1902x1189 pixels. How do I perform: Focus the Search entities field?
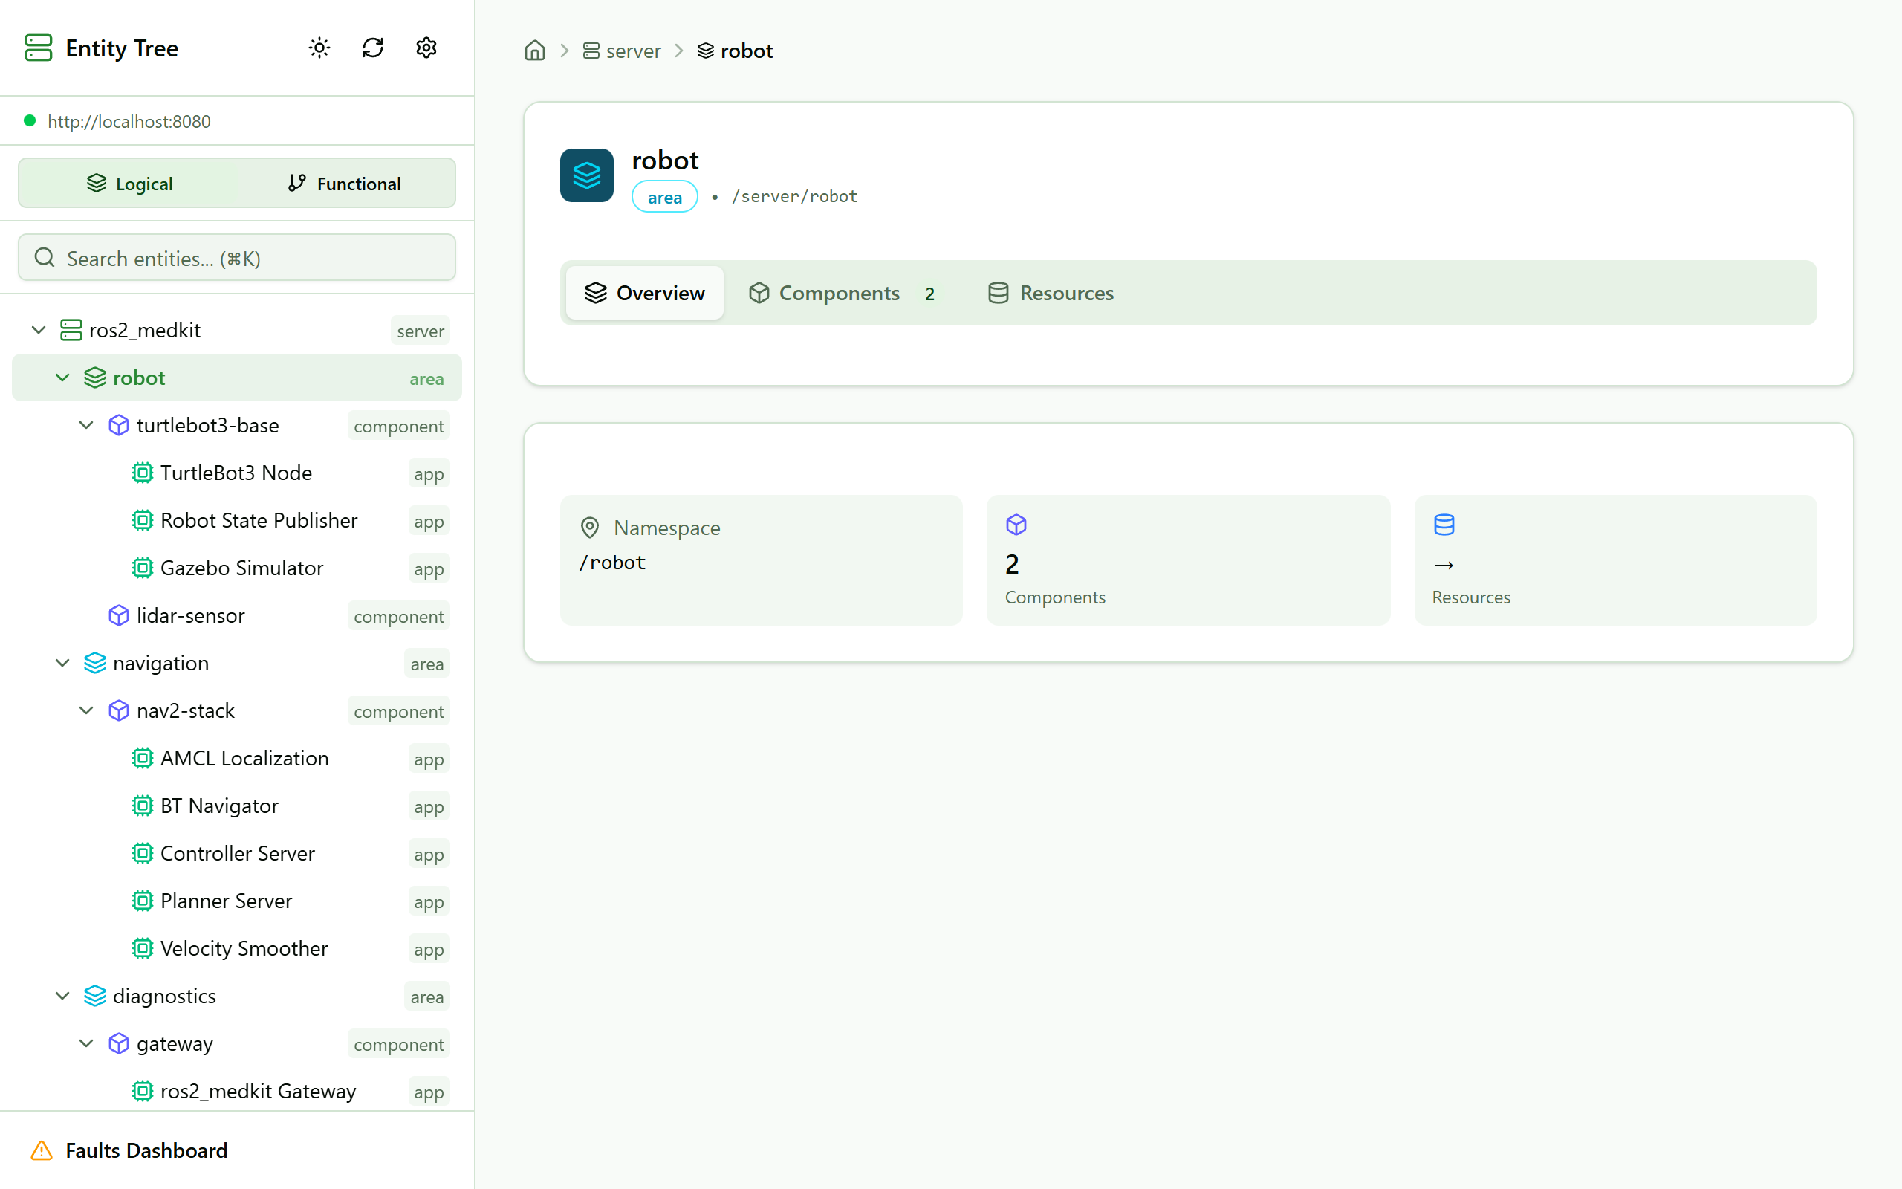click(236, 258)
